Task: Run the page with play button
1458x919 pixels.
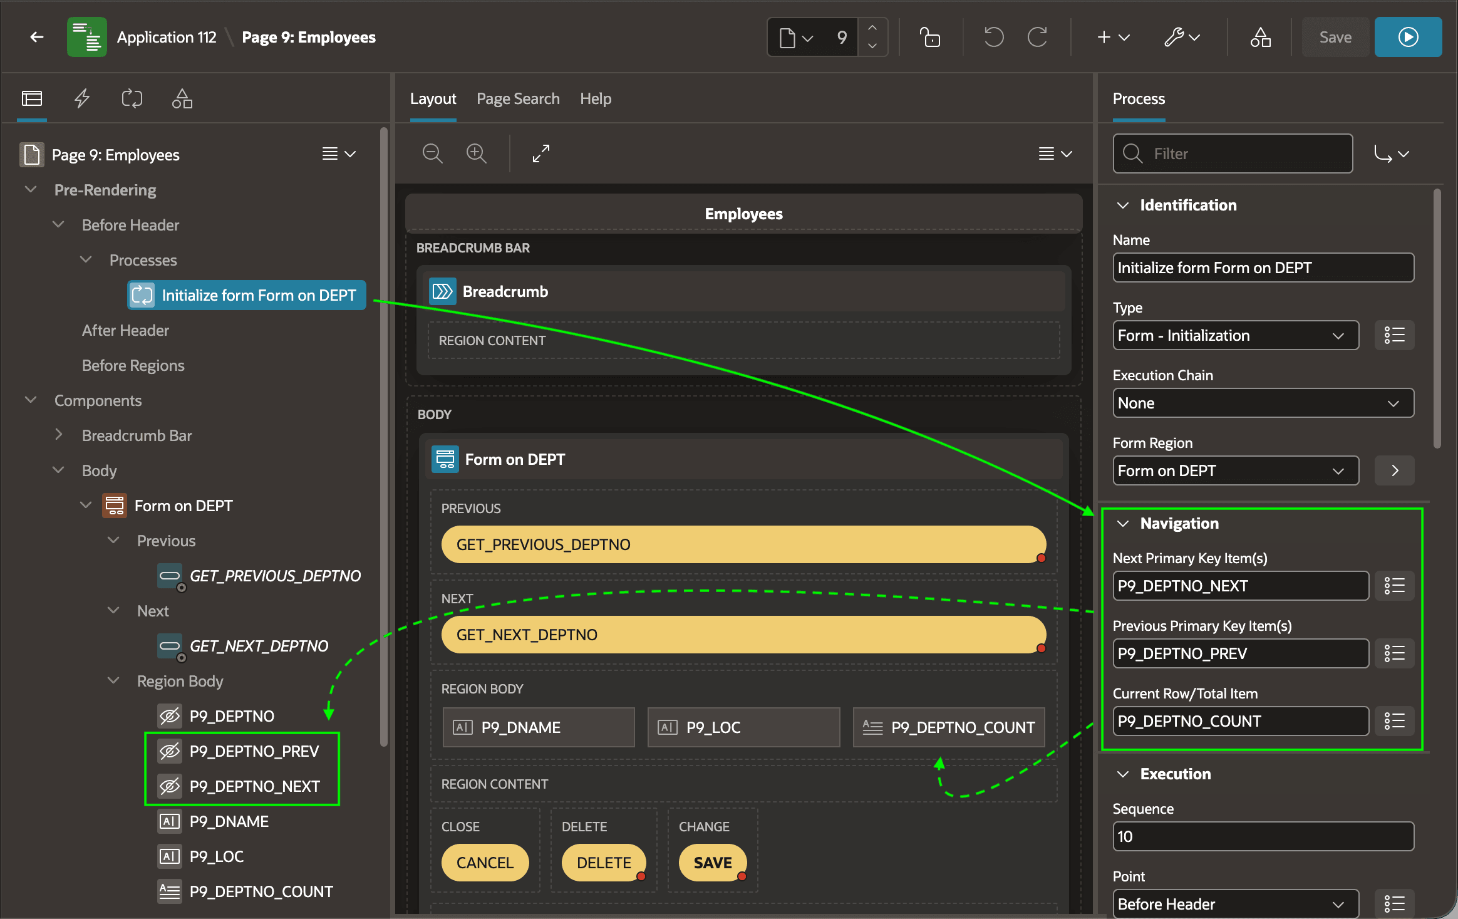Action: click(1408, 37)
